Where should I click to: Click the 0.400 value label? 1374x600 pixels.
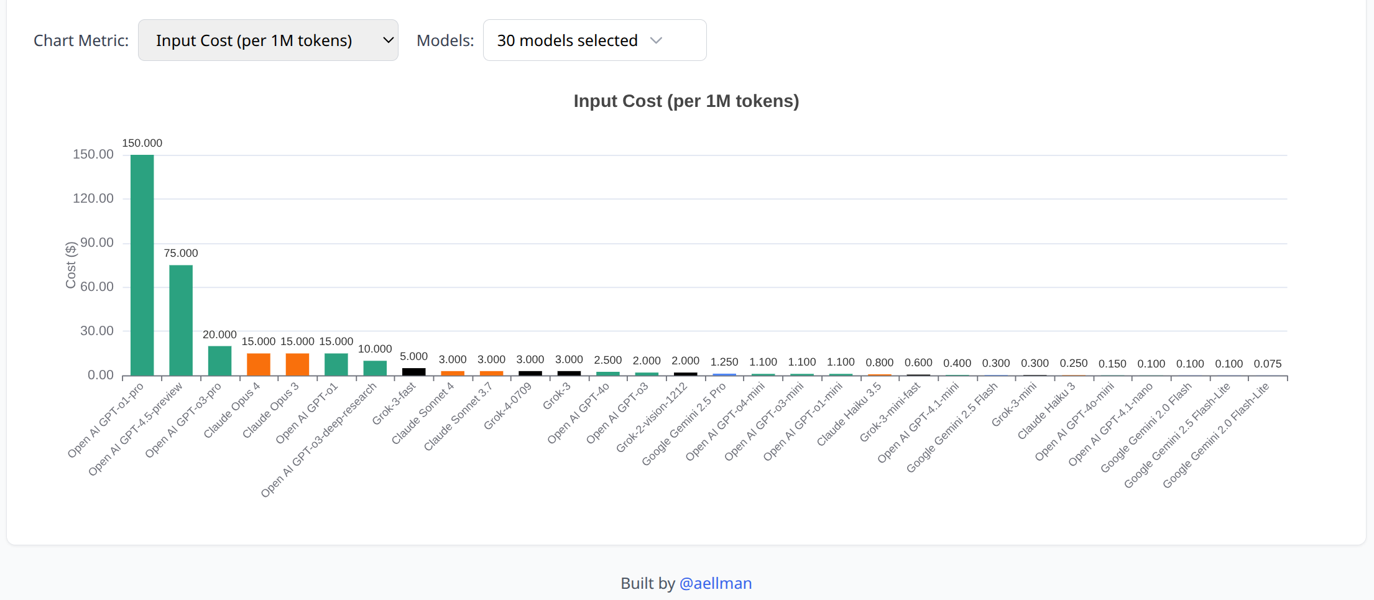point(957,363)
